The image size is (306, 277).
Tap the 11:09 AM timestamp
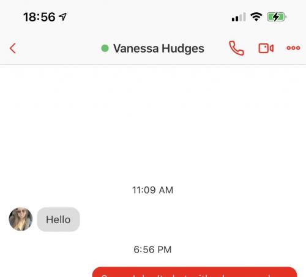click(152, 190)
